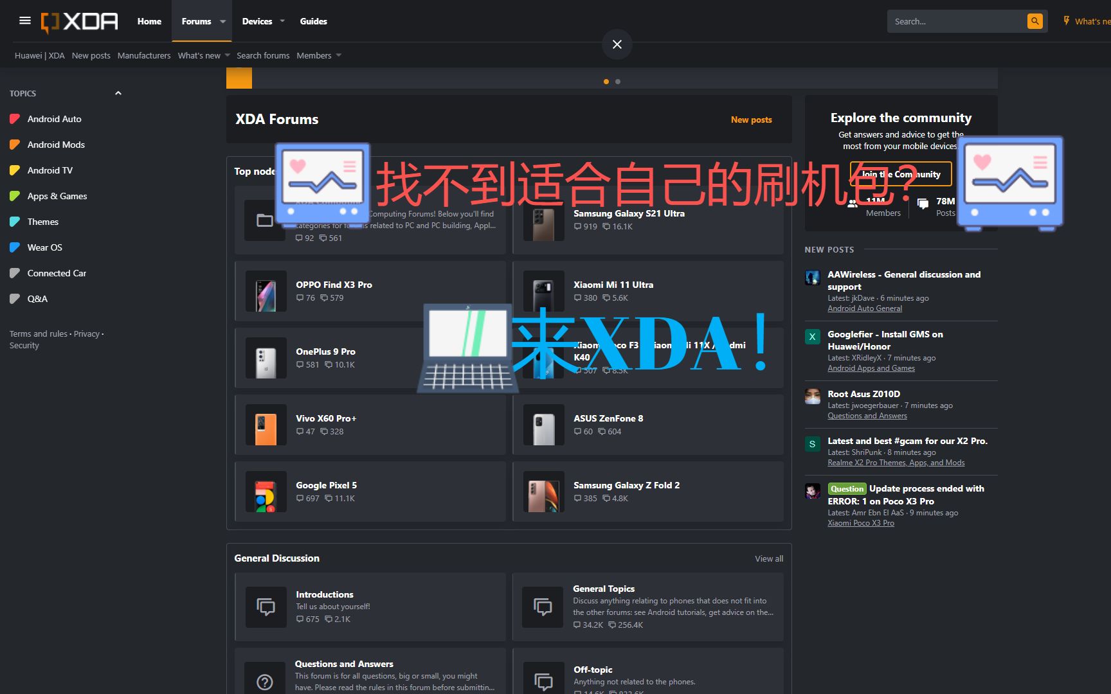
Task: Click the XDA logo
Action: click(x=80, y=22)
